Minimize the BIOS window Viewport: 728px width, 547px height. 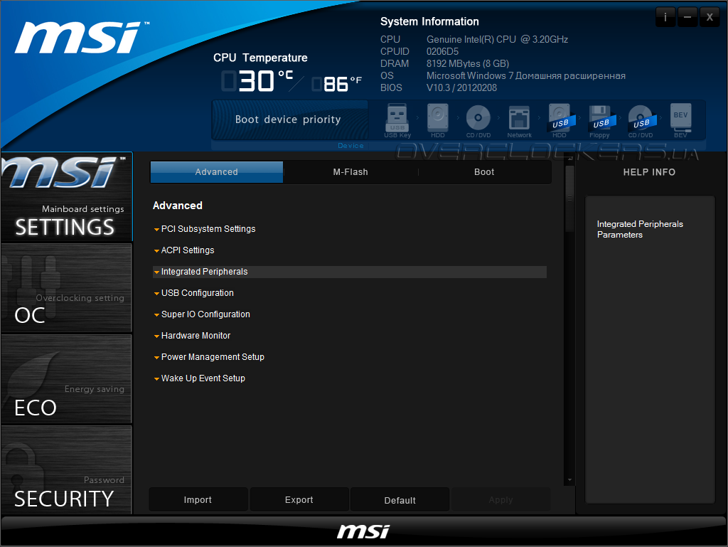tap(687, 17)
